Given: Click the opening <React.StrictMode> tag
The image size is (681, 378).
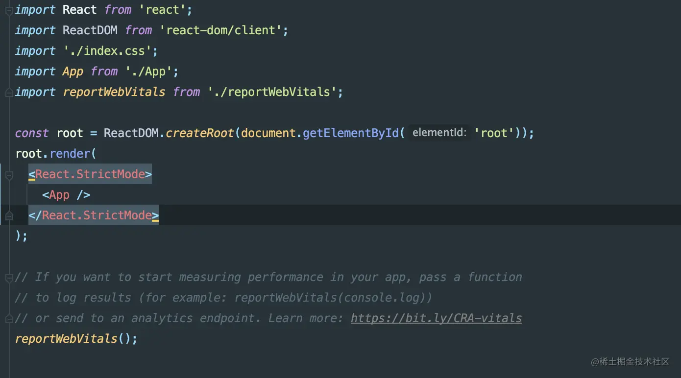Looking at the screenshot, I should coord(90,174).
